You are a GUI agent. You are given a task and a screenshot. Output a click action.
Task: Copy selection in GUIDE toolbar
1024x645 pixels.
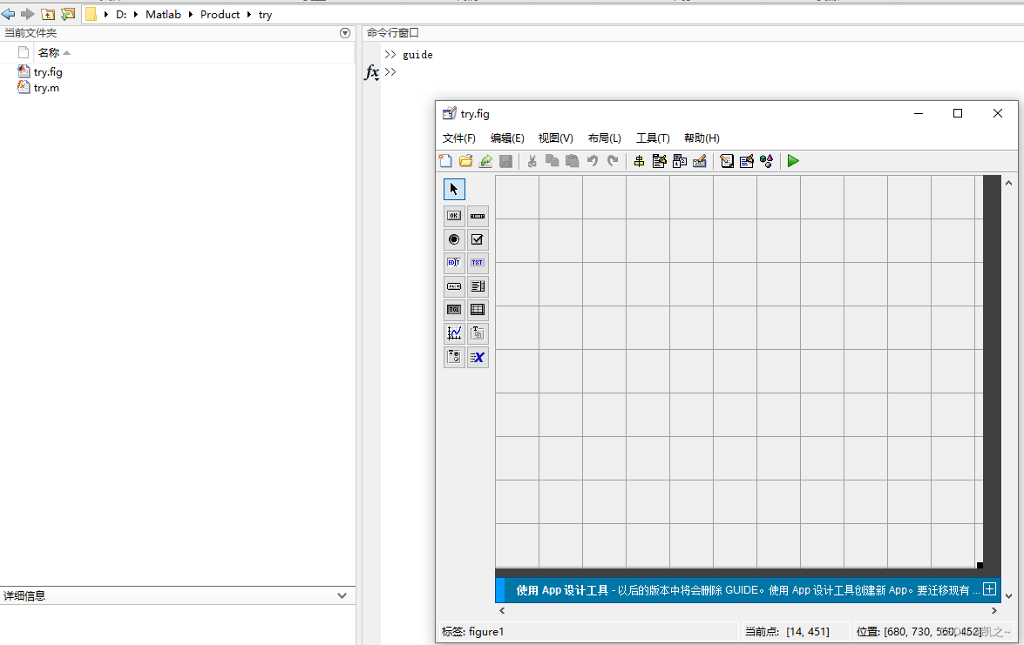(x=552, y=161)
